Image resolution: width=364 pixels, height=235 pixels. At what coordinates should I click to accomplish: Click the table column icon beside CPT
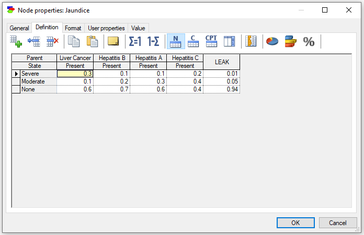click(230, 41)
